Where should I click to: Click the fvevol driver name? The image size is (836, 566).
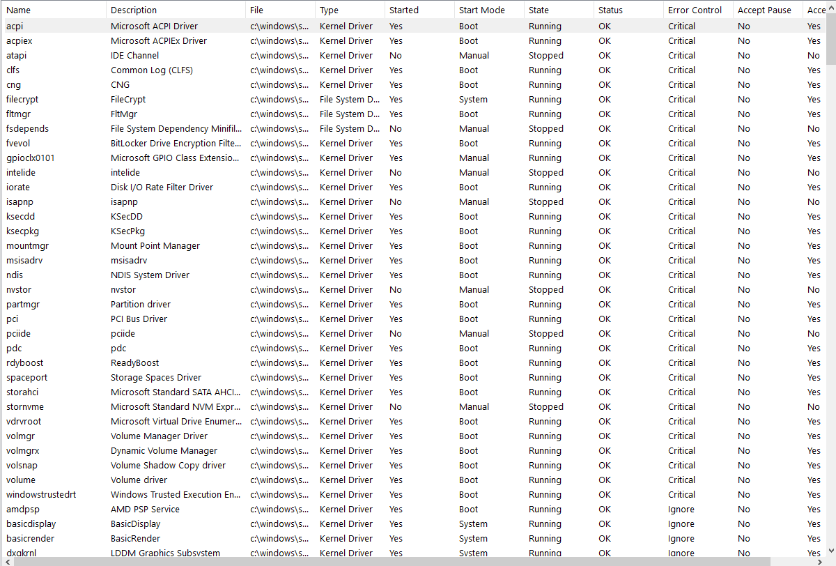click(18, 143)
